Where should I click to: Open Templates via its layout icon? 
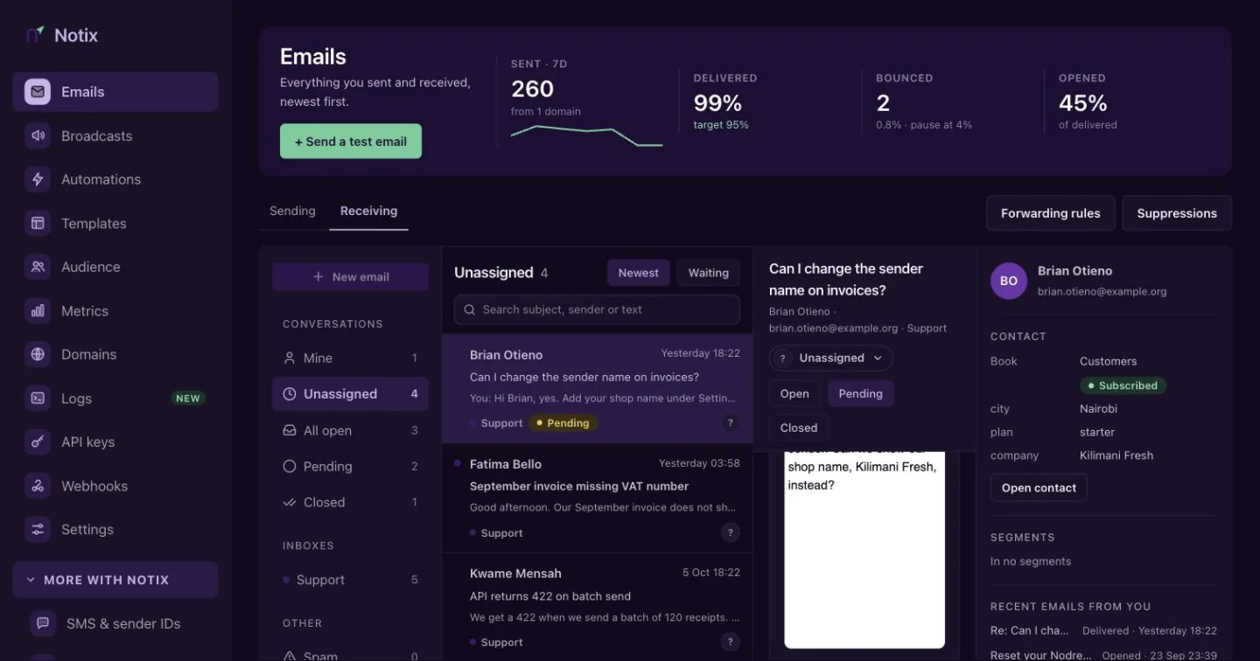tap(38, 223)
